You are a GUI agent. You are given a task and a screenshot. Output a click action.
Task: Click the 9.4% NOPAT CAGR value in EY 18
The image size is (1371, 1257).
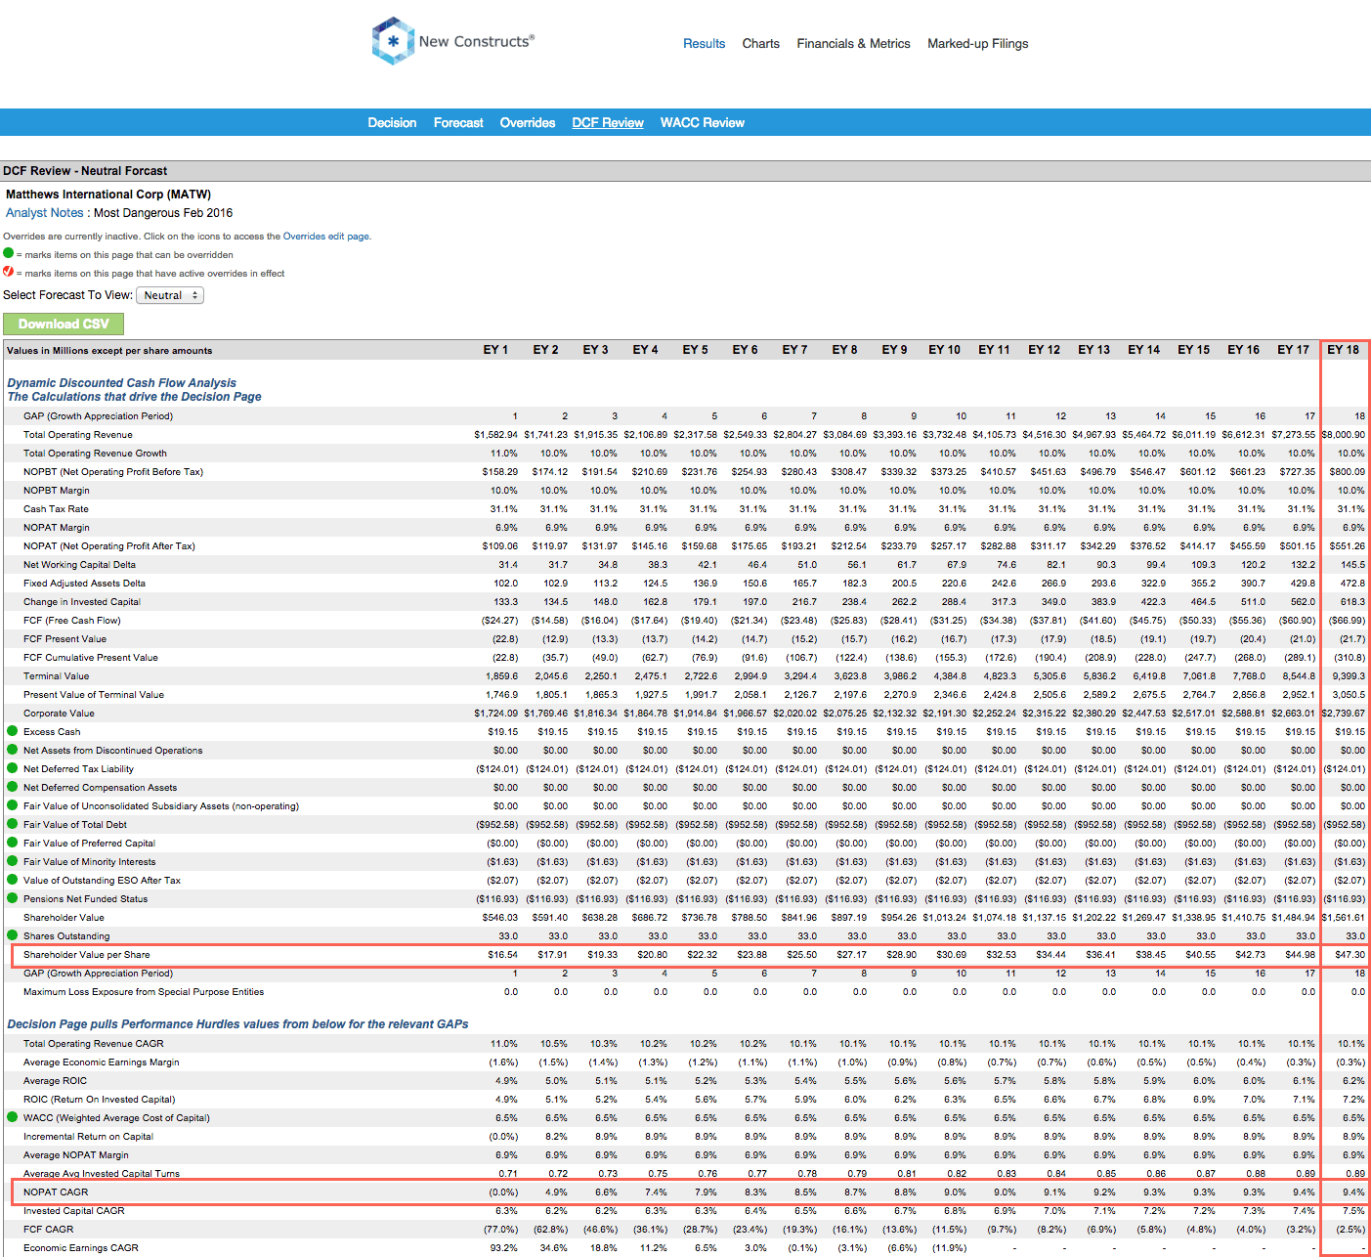tap(1353, 1192)
